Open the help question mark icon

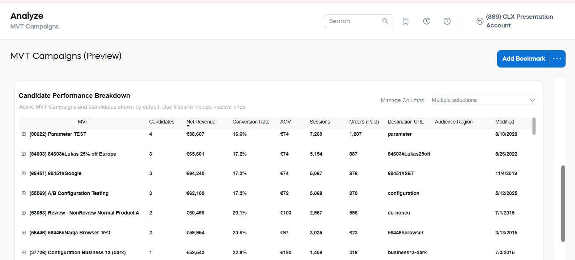click(447, 21)
